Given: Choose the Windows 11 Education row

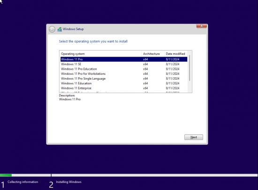Looking at the screenshot, I should 124,83.
